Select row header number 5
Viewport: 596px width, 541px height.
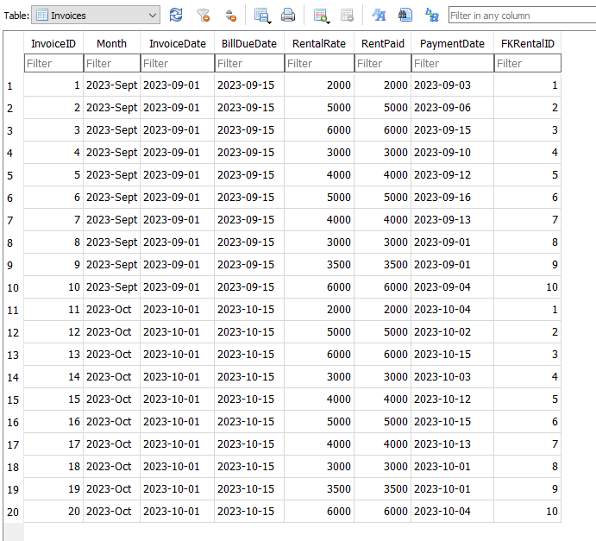point(13,175)
